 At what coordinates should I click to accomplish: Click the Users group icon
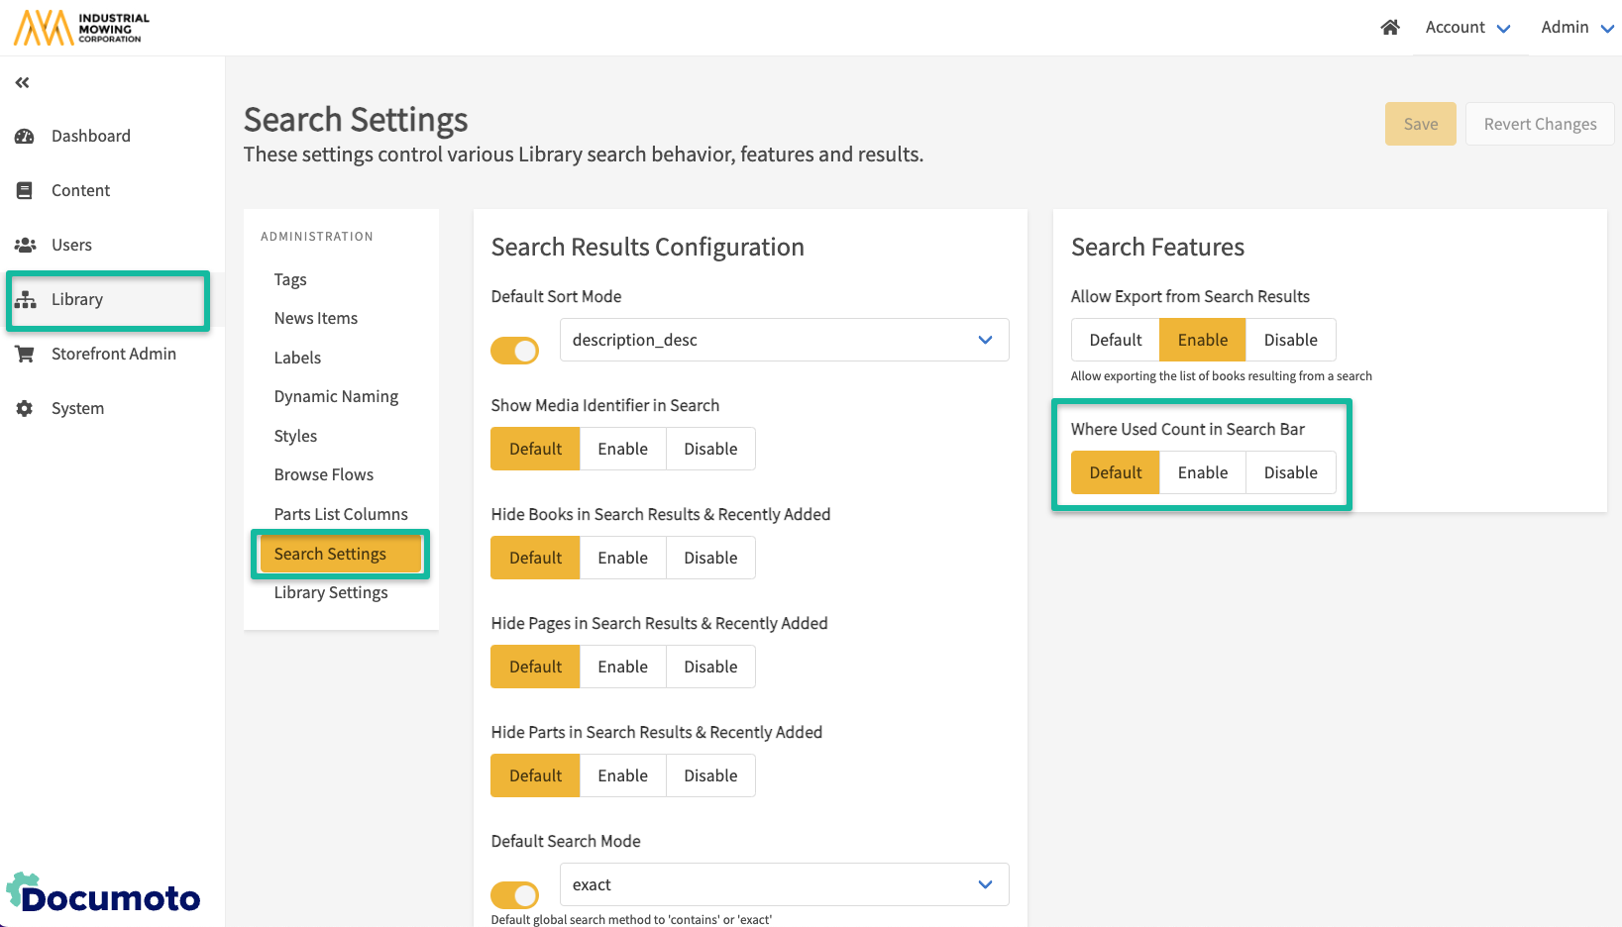[25, 246]
